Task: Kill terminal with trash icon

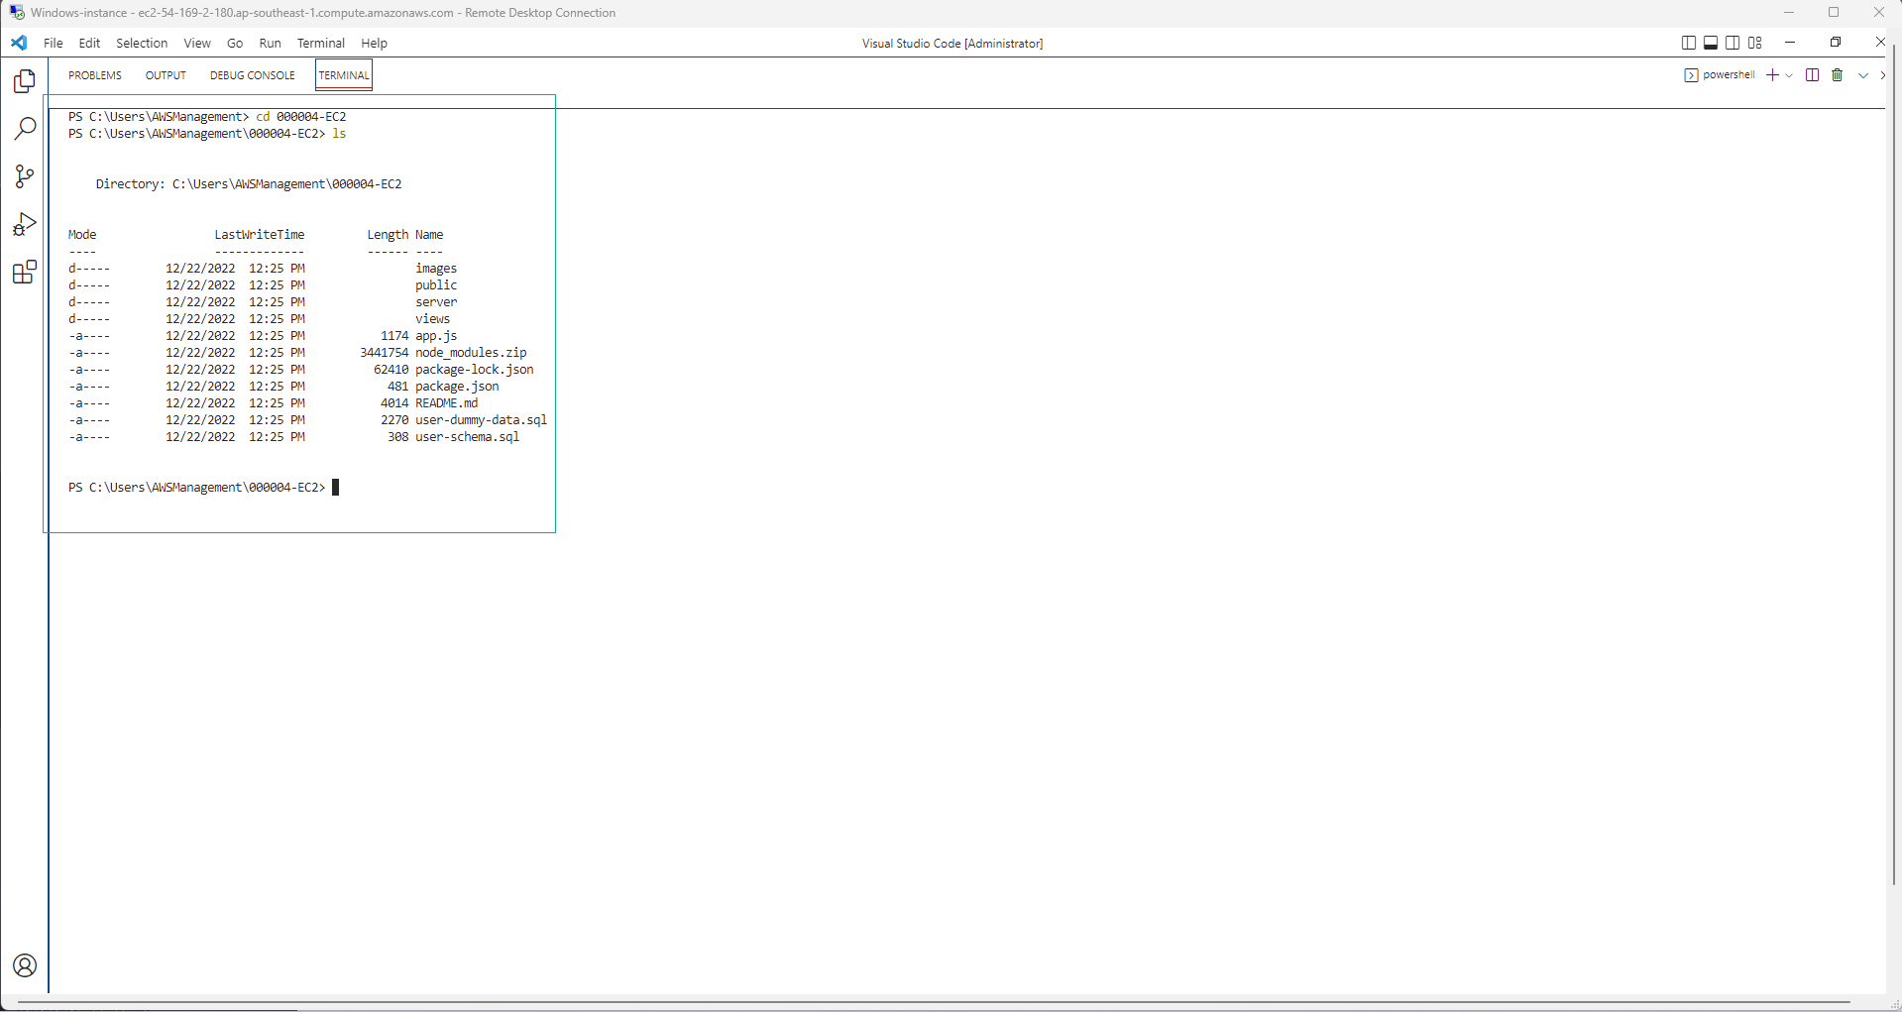Action: [1837, 75]
